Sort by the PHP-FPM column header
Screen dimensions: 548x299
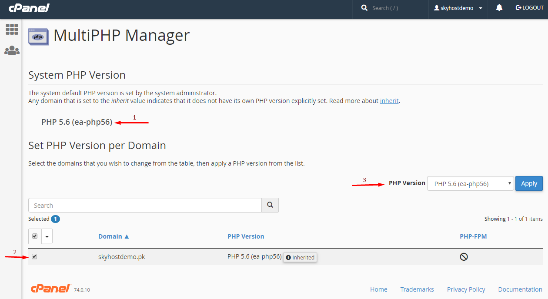coord(473,236)
